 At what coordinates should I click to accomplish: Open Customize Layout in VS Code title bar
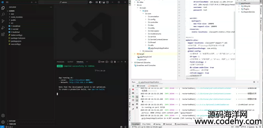tap(97, 2)
